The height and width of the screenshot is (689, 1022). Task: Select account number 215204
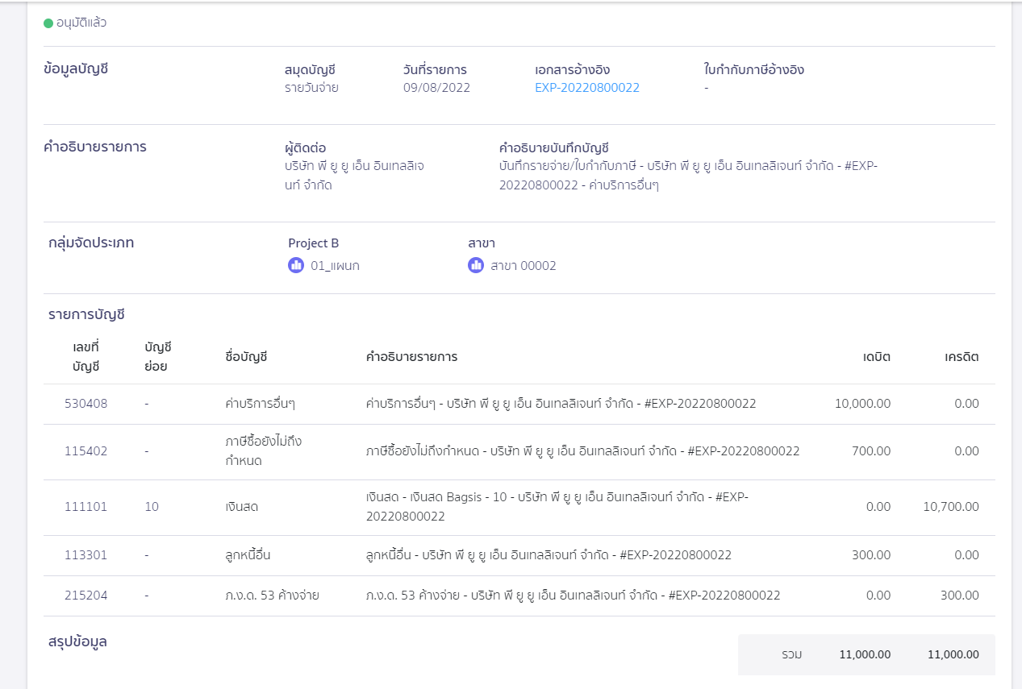pos(86,596)
